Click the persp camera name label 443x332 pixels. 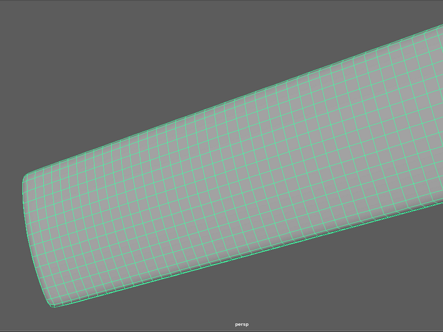pyautogui.click(x=241, y=324)
